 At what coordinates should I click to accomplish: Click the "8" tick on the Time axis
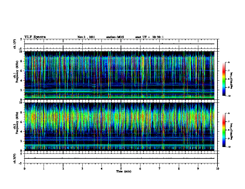[179, 169]
